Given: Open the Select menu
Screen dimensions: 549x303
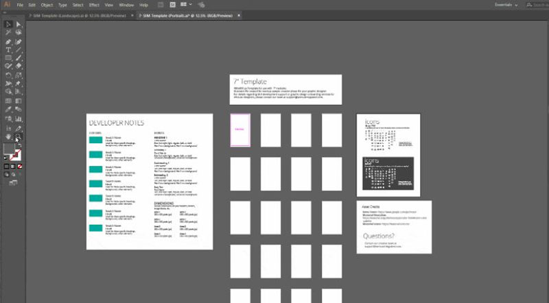Looking at the screenshot, I should pyautogui.click(x=78, y=5).
